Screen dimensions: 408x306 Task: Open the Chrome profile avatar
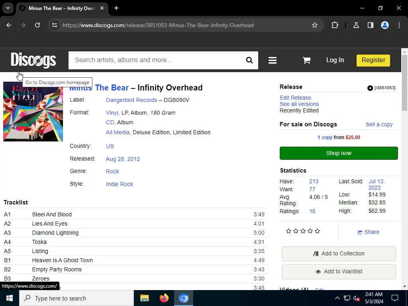[384, 25]
